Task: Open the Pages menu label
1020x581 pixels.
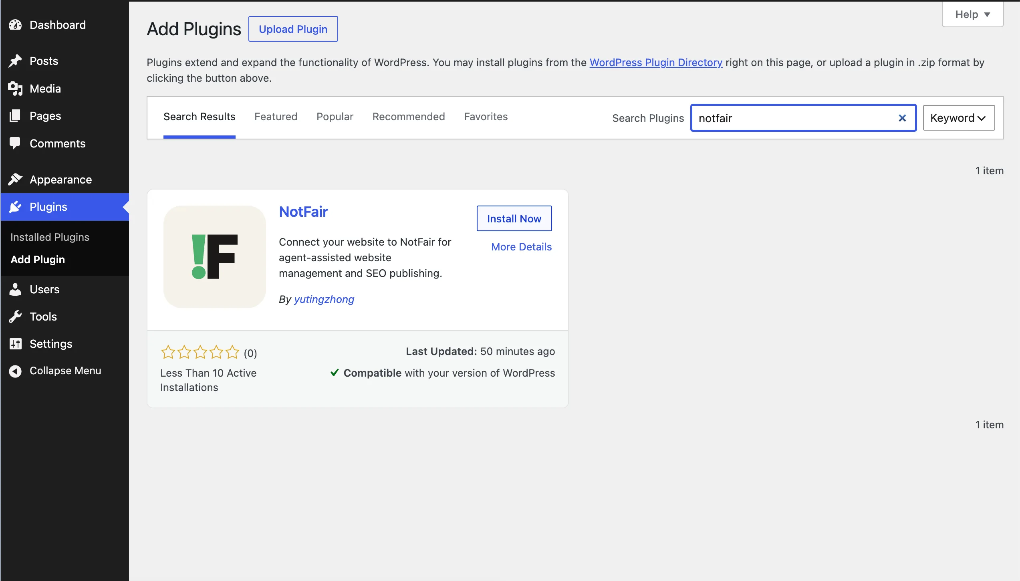Action: tap(45, 116)
